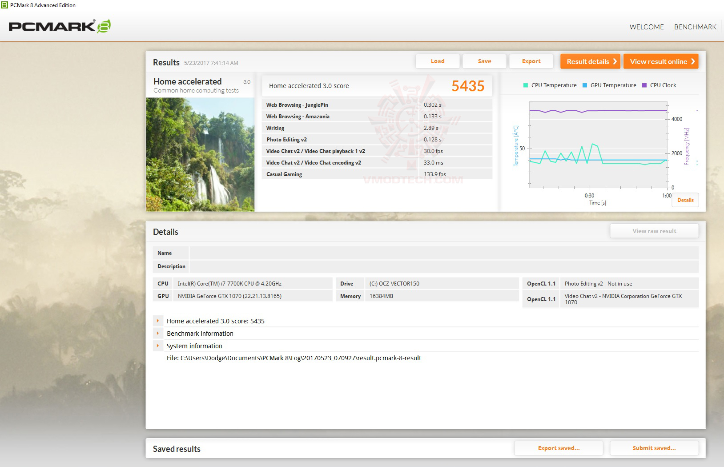Click the Video Chat v2 OpenCL value
This screenshot has height=467, width=724.
[x=623, y=299]
